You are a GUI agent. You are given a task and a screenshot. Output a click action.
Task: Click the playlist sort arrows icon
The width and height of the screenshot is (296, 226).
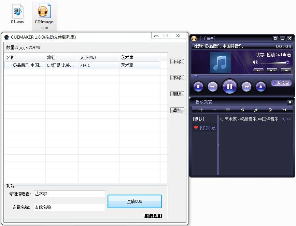[x=242, y=110]
